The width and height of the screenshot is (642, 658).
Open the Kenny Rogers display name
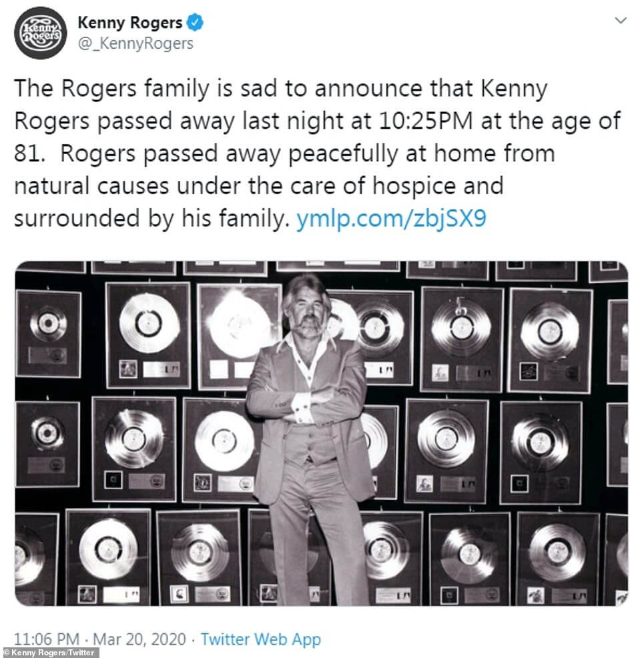coord(130,22)
